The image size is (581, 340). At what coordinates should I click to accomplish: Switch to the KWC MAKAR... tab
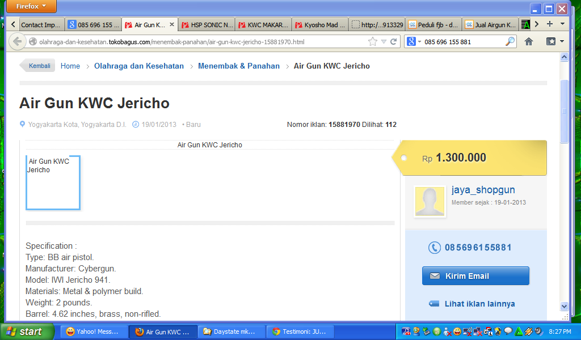[x=263, y=25]
